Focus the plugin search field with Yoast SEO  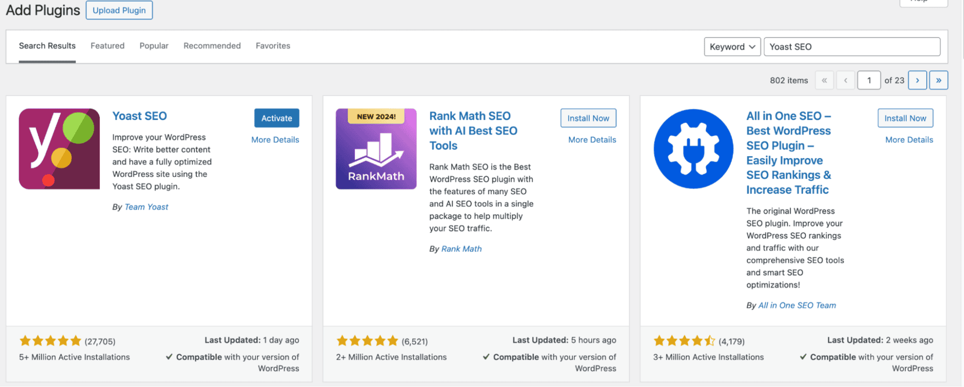852,47
